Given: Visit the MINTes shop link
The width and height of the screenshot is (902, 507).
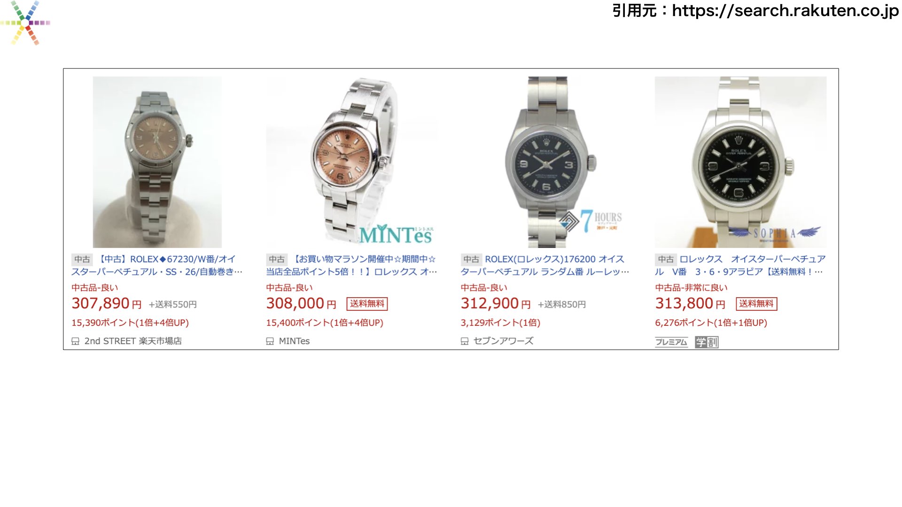Looking at the screenshot, I should coord(294,341).
